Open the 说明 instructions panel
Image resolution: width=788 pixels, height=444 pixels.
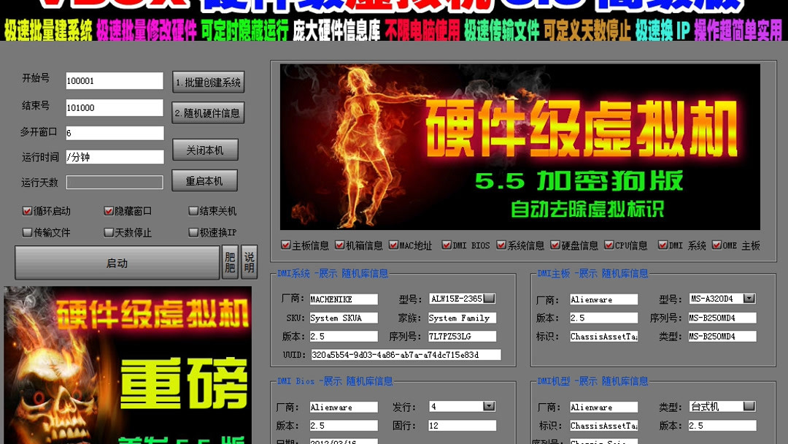tap(248, 263)
